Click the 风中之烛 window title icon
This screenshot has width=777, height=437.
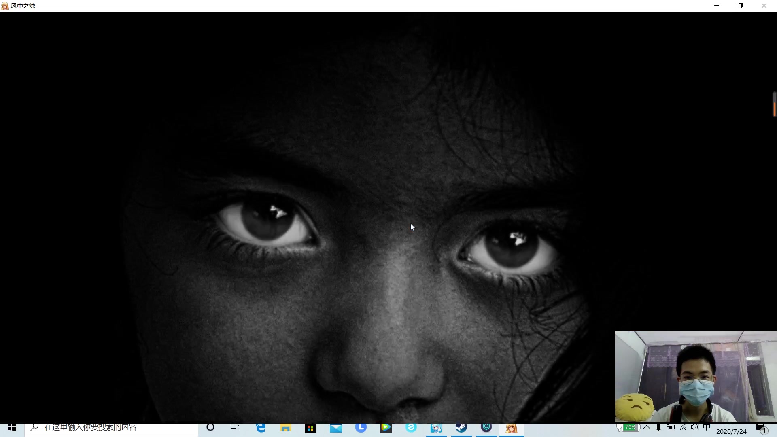(5, 6)
